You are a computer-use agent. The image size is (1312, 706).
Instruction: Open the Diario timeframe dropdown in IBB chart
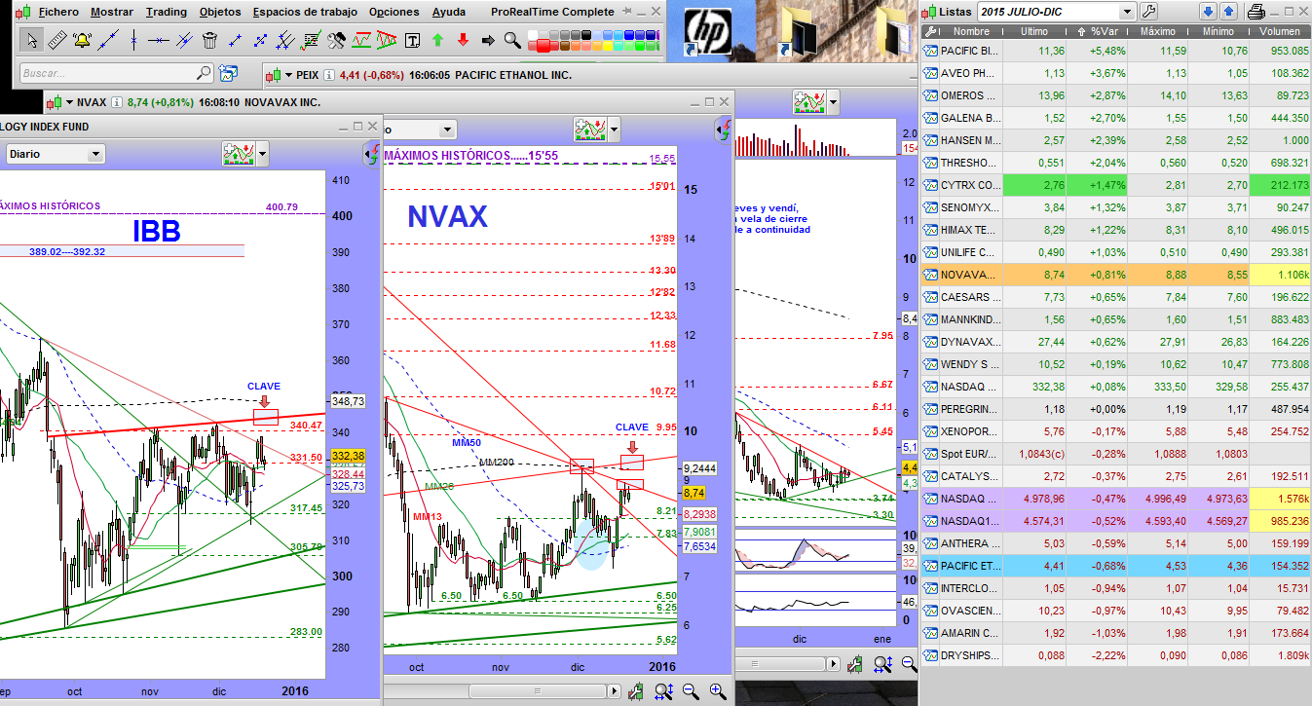click(95, 154)
